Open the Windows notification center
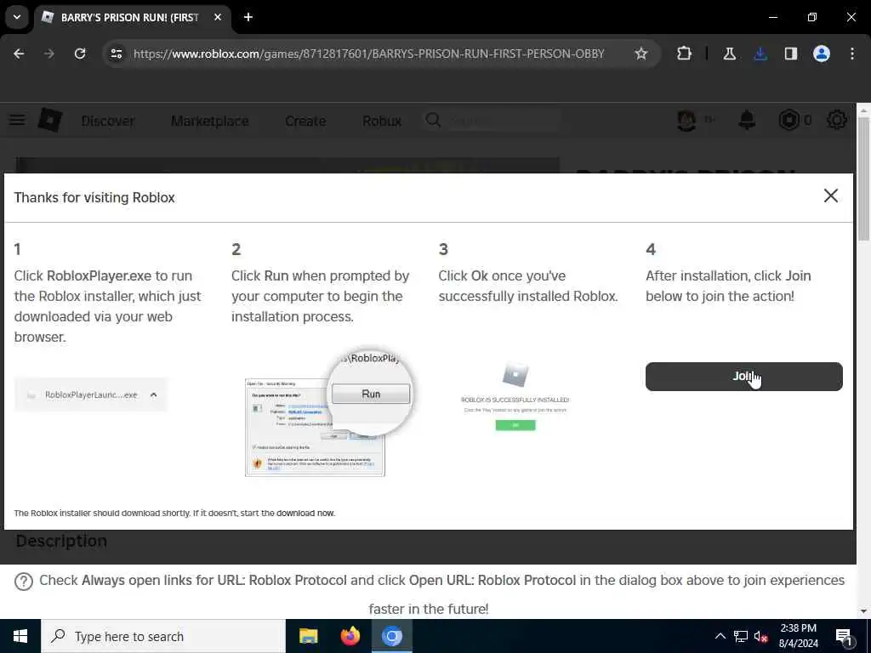Viewport: 871px width, 653px height. 844,636
